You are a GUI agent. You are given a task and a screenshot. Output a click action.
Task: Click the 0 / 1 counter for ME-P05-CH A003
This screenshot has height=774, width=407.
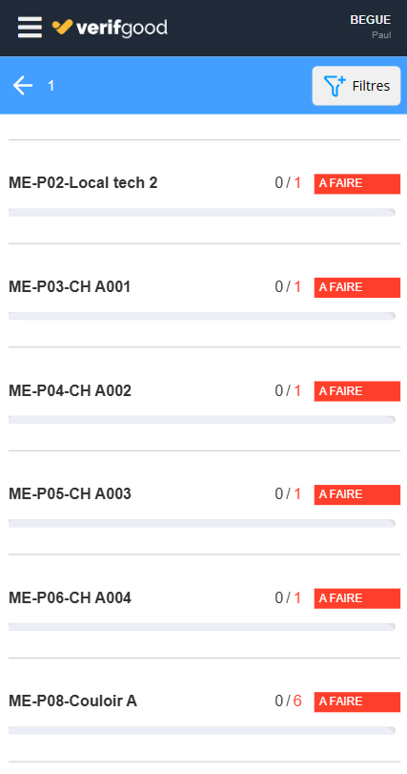(x=288, y=494)
